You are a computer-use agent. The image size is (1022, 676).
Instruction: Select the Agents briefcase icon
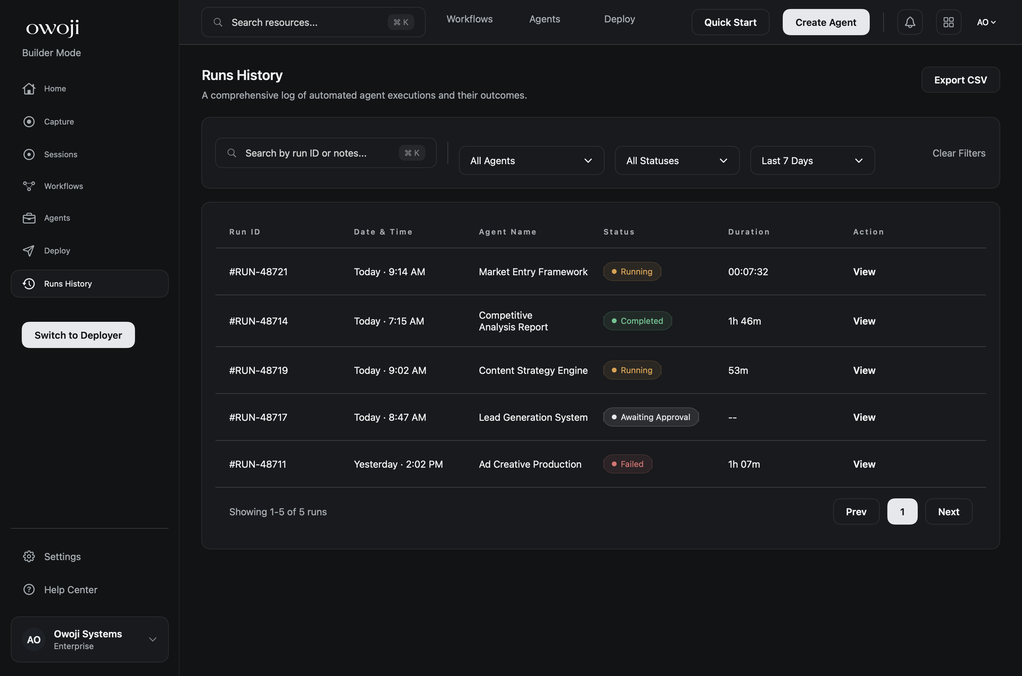tap(28, 218)
